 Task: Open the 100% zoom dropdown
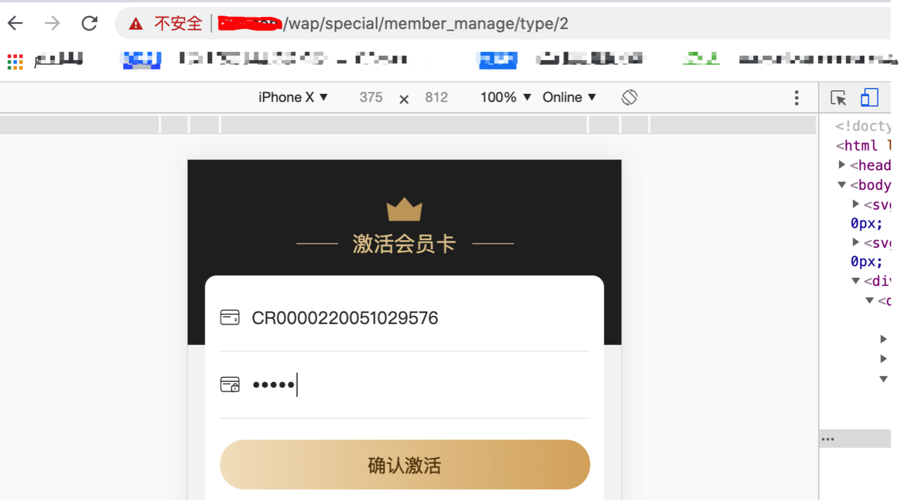pos(505,97)
